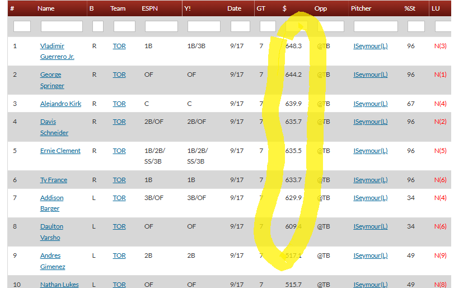Click the TOR team link for Andres Gimenez
The image size is (454, 288).
coord(119,256)
